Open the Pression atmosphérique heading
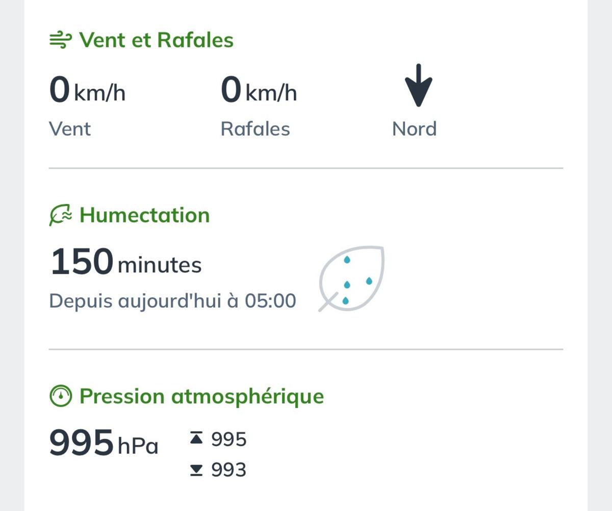Image resolution: width=612 pixels, height=511 pixels. point(202,396)
